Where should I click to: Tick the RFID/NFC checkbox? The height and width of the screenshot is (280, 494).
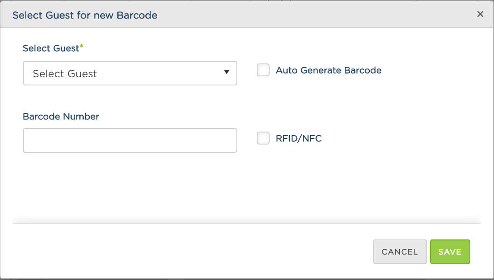[263, 138]
